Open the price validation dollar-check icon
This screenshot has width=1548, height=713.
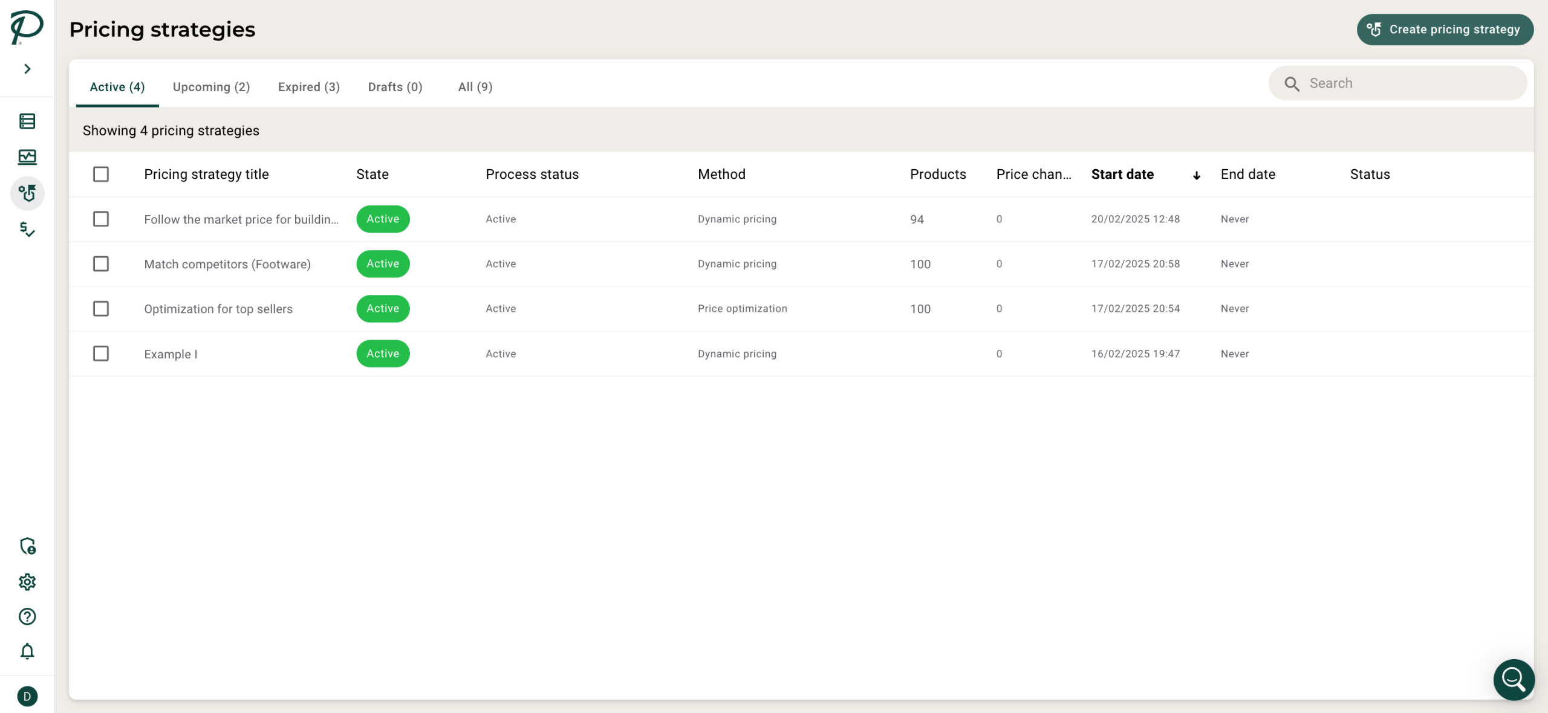click(x=27, y=229)
